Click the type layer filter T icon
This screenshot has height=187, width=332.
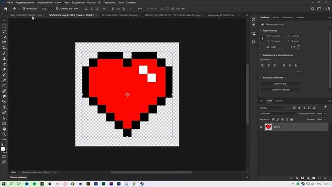tap(304, 108)
